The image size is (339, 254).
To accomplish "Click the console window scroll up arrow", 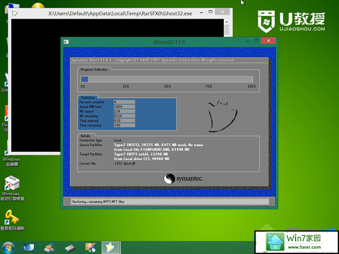I will 227,22.
